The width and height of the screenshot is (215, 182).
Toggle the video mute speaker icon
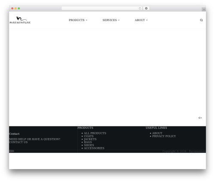click(200, 118)
